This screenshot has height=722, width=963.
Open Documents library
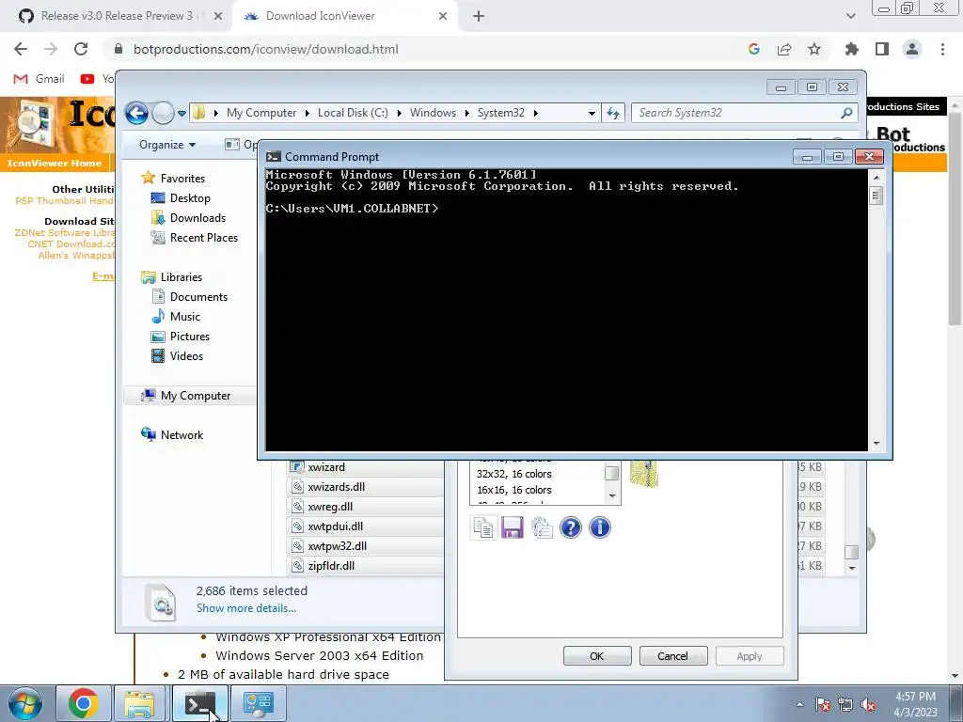pos(198,296)
